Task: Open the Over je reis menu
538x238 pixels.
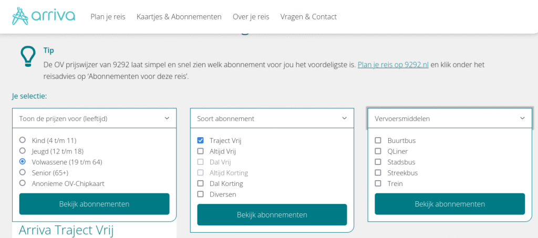Action: pyautogui.click(x=251, y=17)
